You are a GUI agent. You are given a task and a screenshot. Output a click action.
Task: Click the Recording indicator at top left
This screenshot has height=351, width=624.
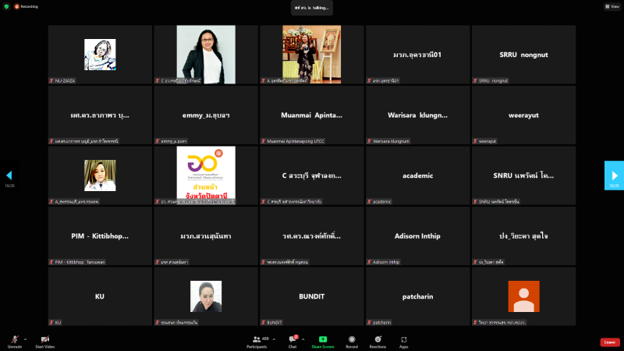click(x=27, y=6)
